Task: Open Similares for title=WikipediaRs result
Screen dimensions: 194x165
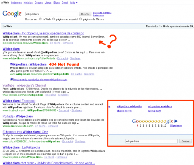Action: (x=89, y=74)
